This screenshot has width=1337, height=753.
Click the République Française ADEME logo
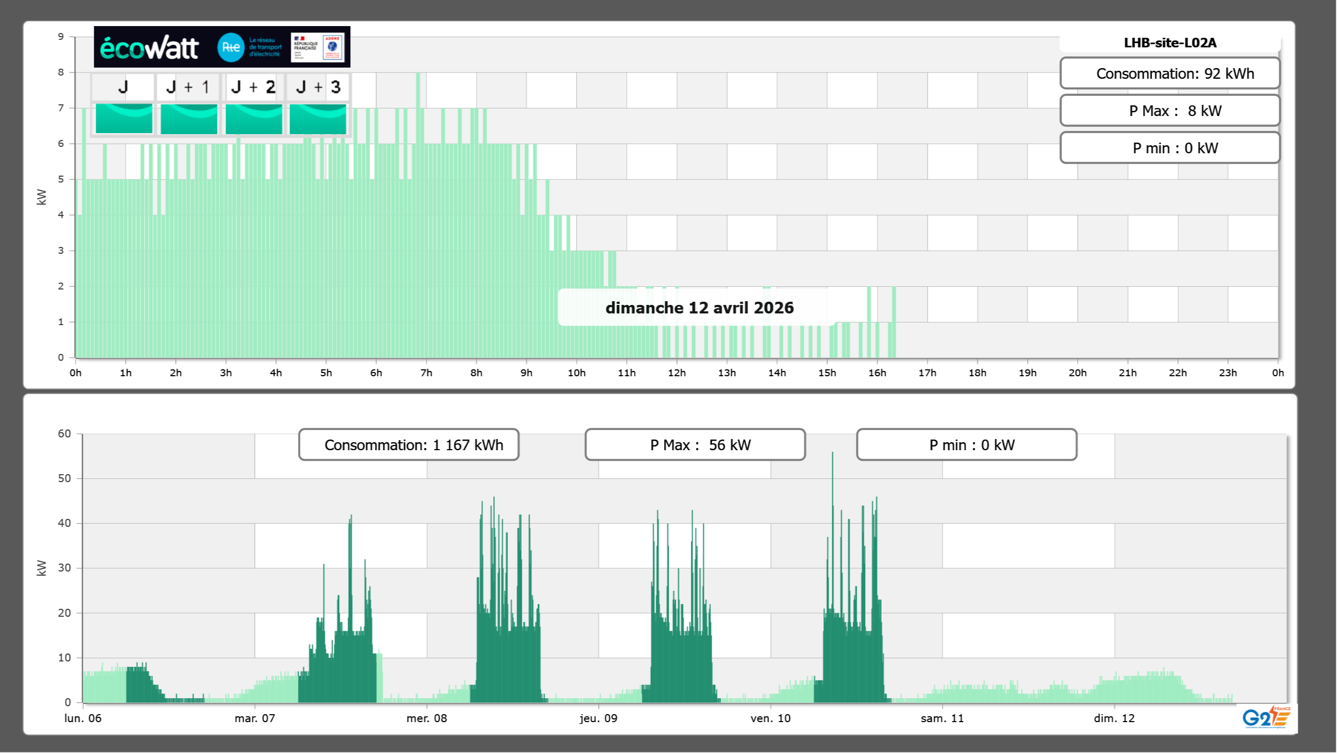pyautogui.click(x=318, y=47)
